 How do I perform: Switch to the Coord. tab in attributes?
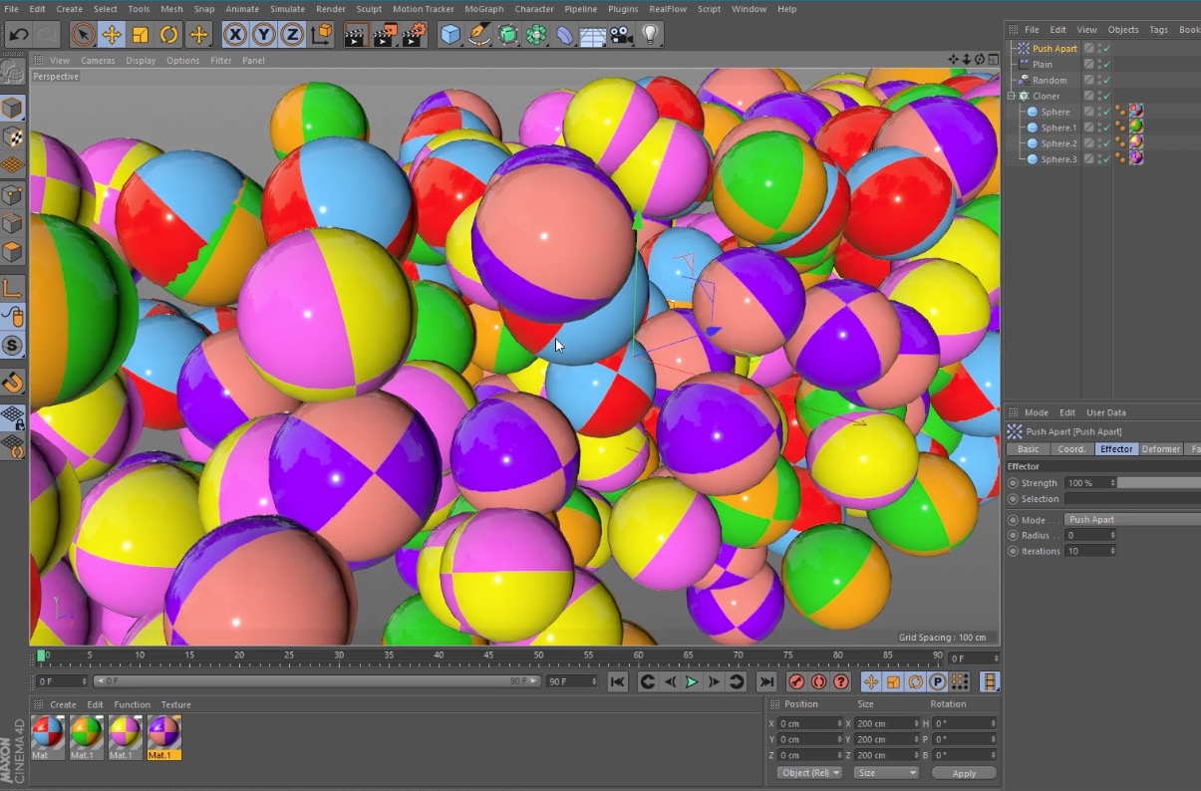tap(1070, 449)
